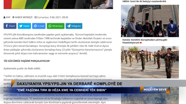Click the Facebook logo icon

pos(7,26)
